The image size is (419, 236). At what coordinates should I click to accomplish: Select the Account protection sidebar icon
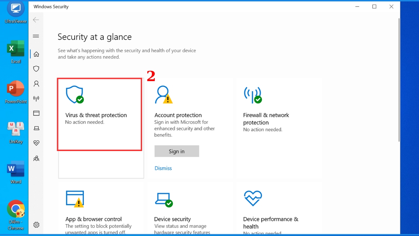pyautogui.click(x=36, y=84)
